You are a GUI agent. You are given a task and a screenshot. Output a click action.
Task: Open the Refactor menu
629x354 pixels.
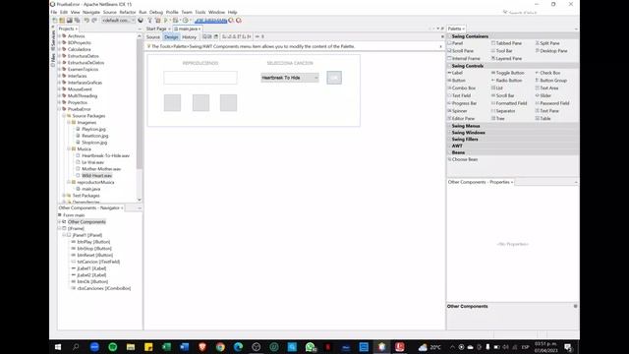click(128, 13)
